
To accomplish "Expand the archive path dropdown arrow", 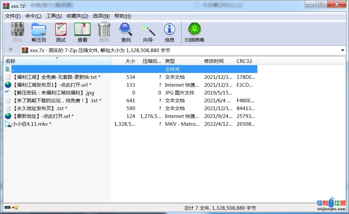I will pyautogui.click(x=343, y=50).
